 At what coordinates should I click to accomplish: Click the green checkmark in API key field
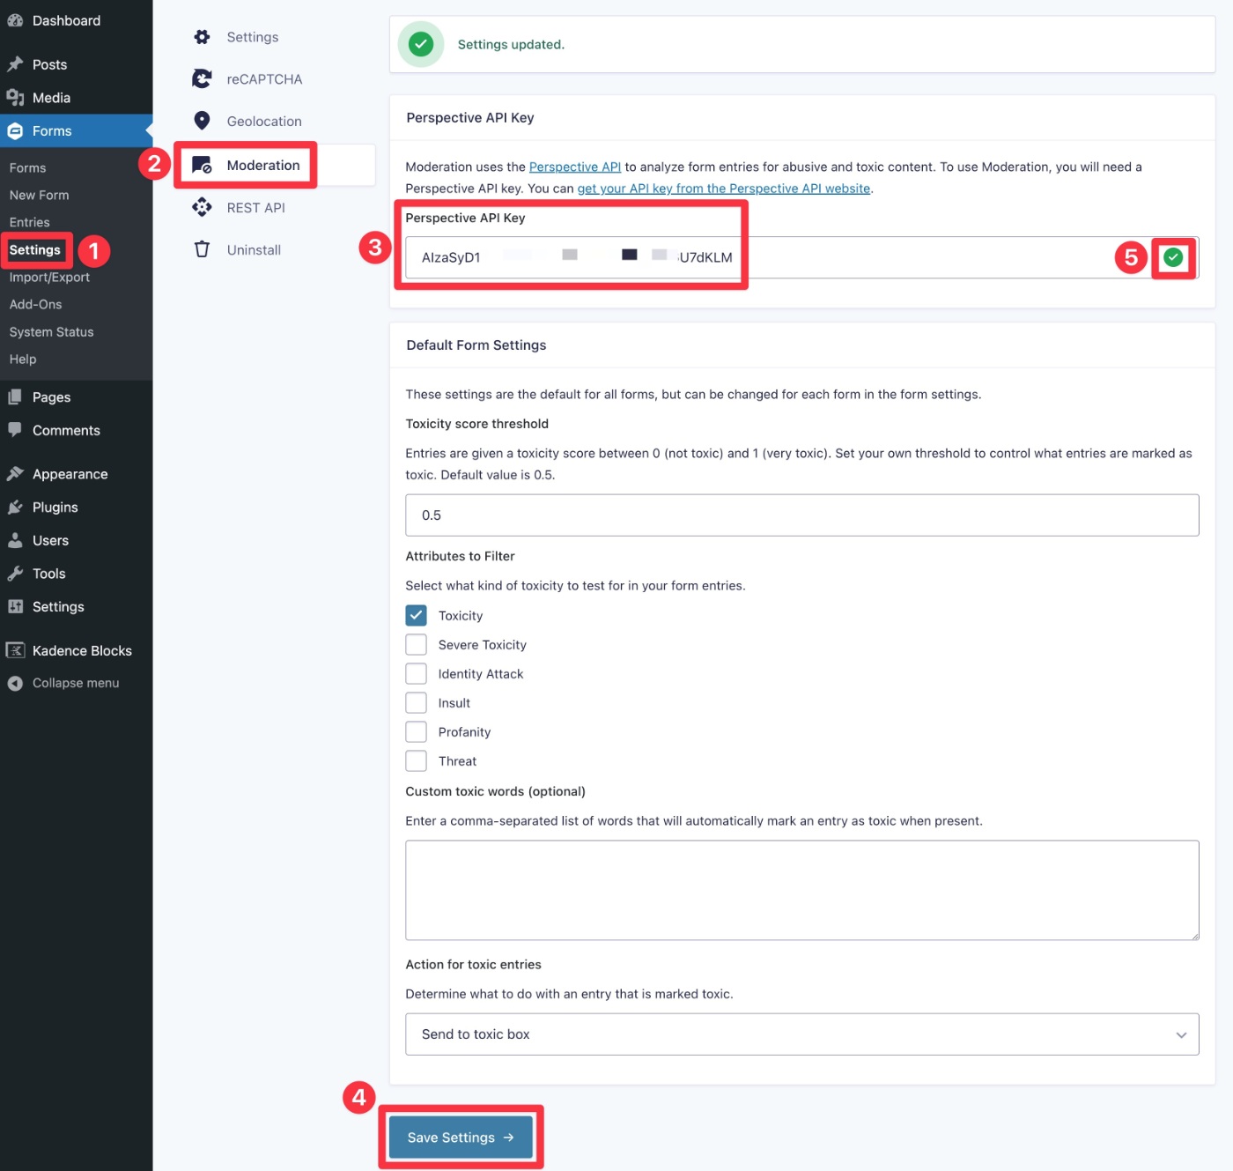coord(1173,257)
